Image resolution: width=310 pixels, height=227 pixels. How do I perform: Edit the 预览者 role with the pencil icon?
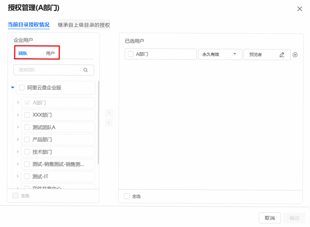click(282, 54)
